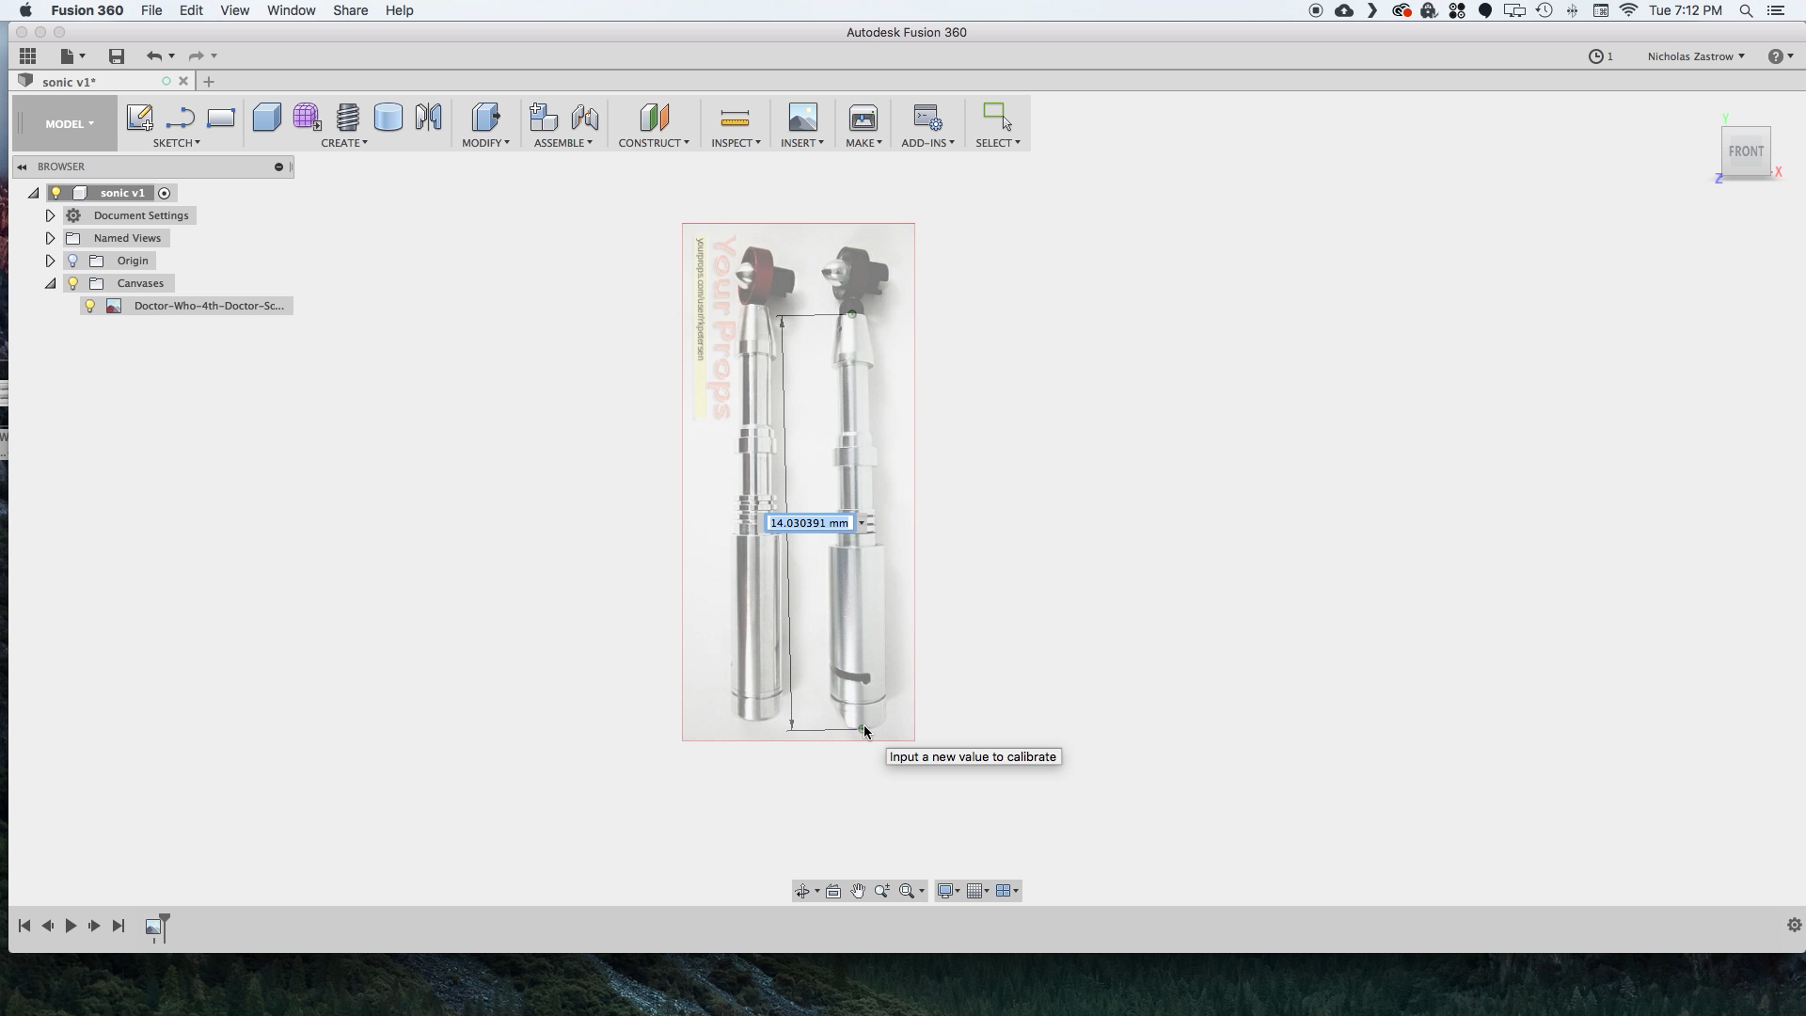Select the Joint assemble icon
Screen dimensions: 1806x1016
(x=585, y=118)
